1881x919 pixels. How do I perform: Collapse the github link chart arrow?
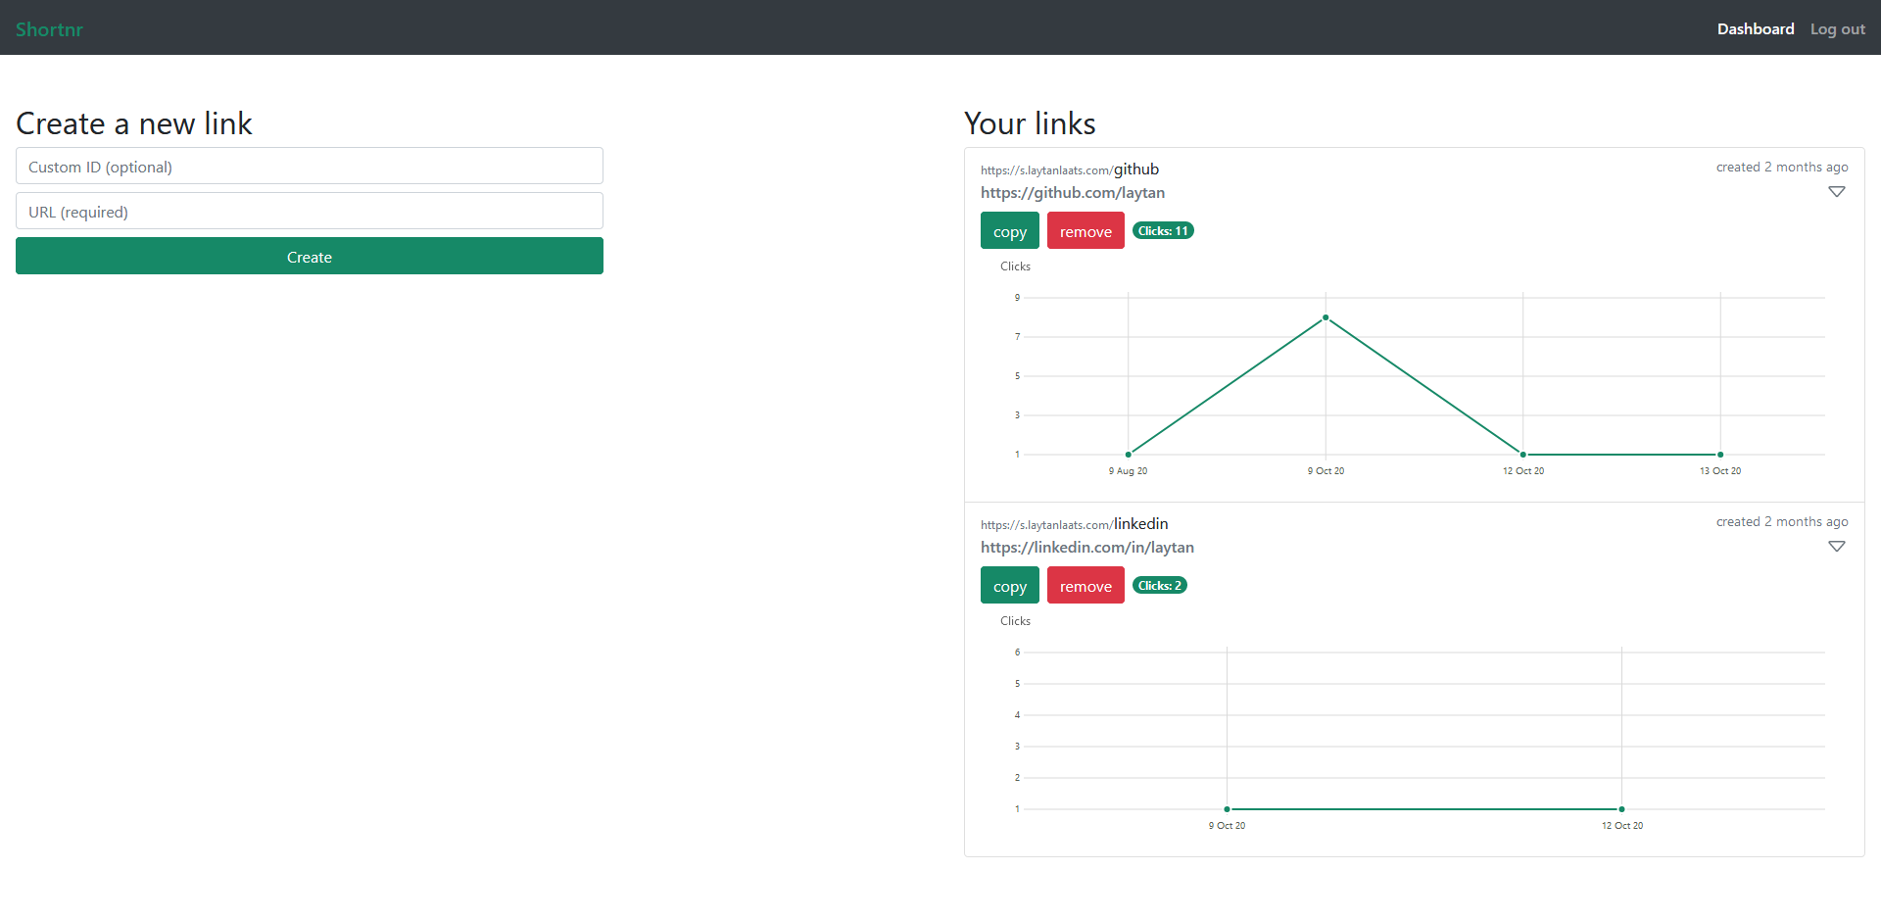click(1836, 192)
